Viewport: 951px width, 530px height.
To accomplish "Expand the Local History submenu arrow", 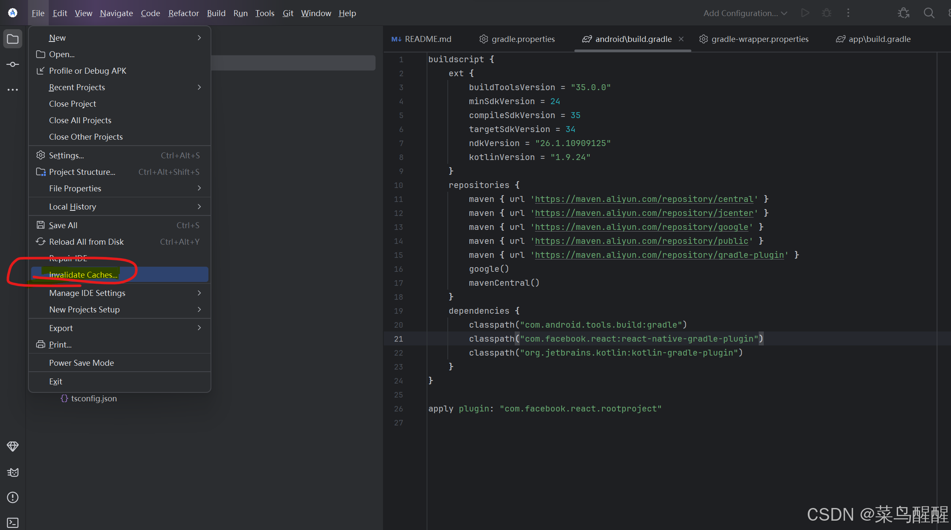I will pyautogui.click(x=199, y=207).
